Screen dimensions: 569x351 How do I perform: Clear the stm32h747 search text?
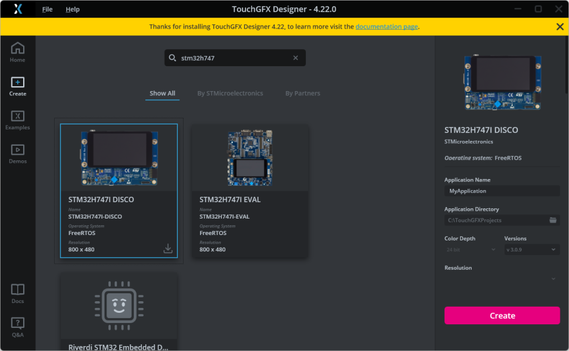tap(296, 58)
